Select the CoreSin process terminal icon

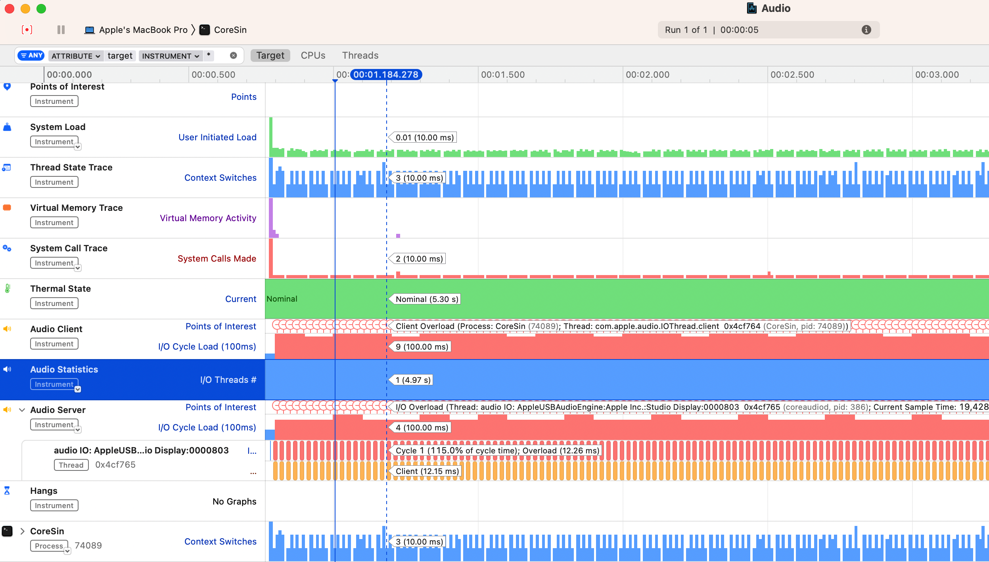[7, 531]
